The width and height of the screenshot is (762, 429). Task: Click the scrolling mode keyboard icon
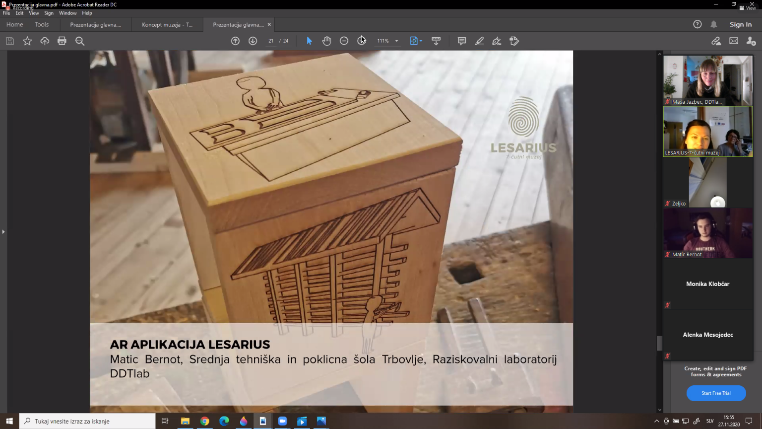click(x=436, y=41)
